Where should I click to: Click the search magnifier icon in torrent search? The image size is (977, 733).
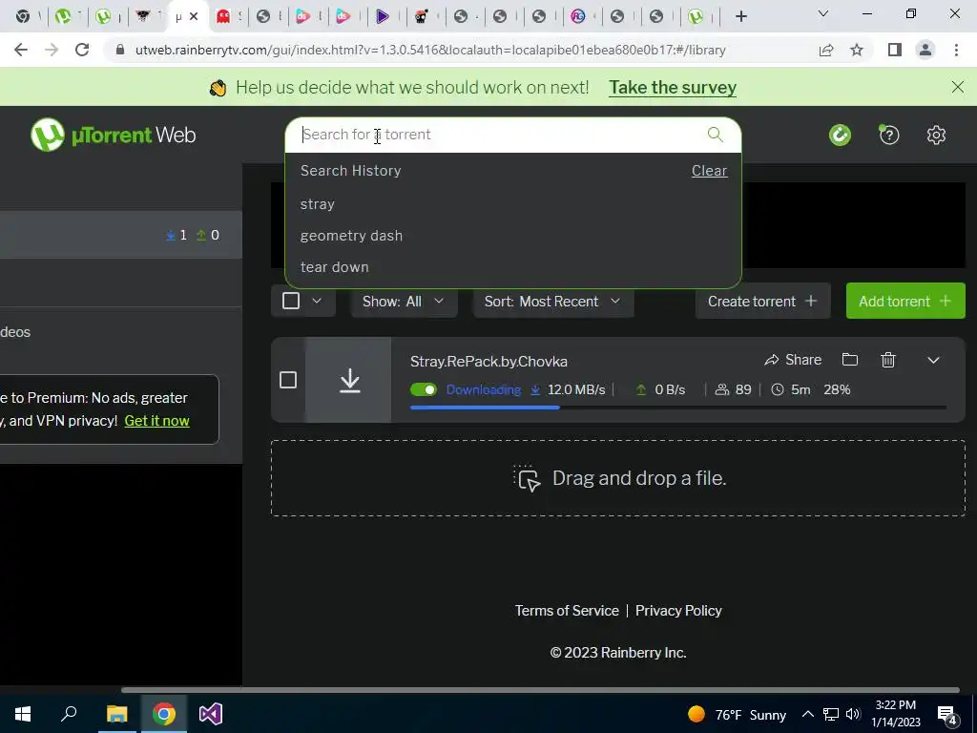click(716, 134)
